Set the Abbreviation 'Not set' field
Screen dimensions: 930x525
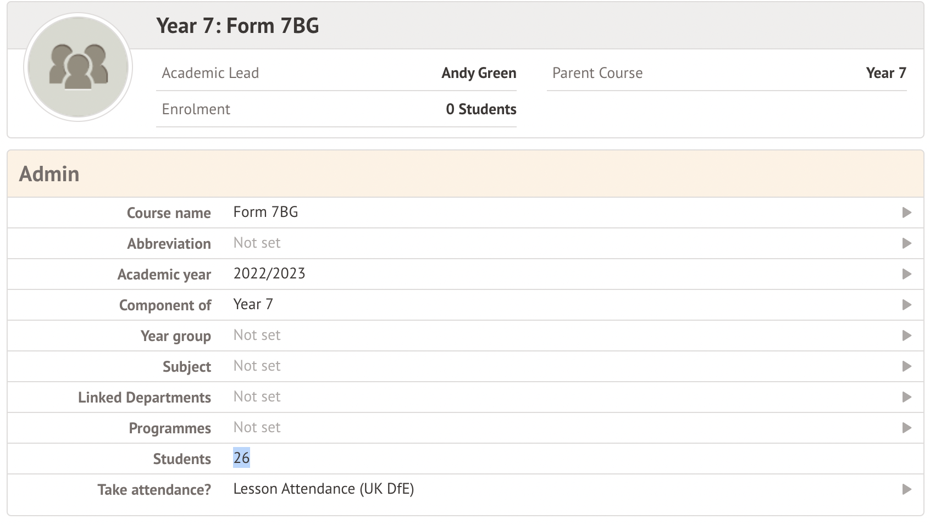[257, 243]
